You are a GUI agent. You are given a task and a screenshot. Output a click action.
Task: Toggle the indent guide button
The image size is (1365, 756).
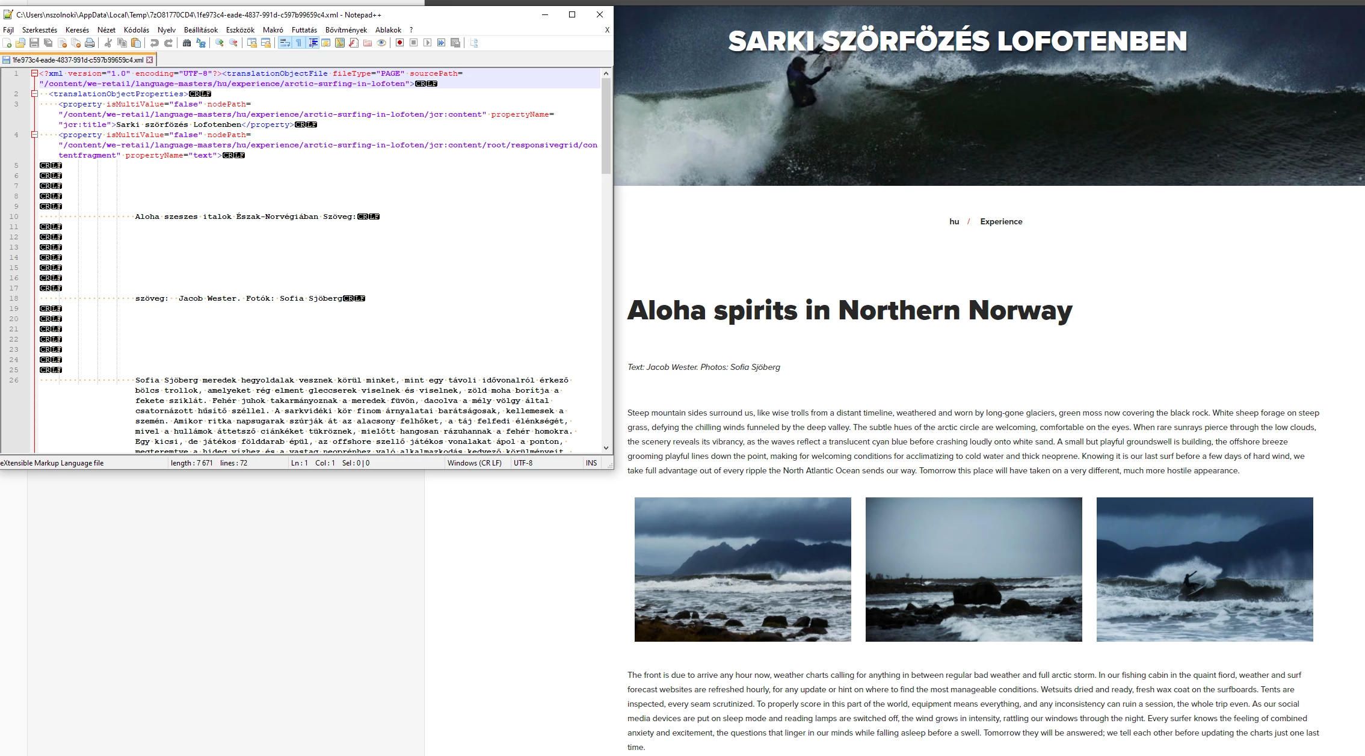[x=313, y=43]
